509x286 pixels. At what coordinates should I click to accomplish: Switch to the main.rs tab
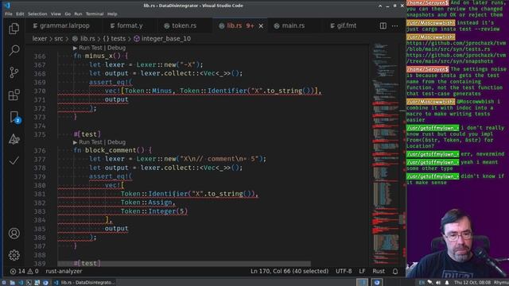coord(289,25)
